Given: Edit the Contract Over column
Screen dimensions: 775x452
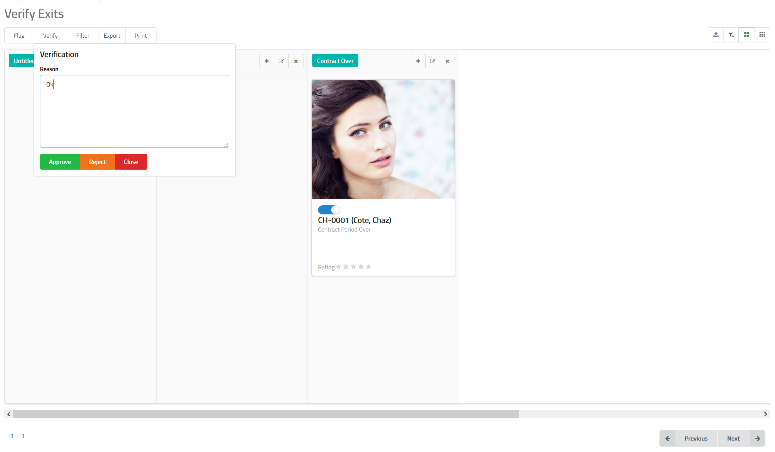Looking at the screenshot, I should coord(433,61).
